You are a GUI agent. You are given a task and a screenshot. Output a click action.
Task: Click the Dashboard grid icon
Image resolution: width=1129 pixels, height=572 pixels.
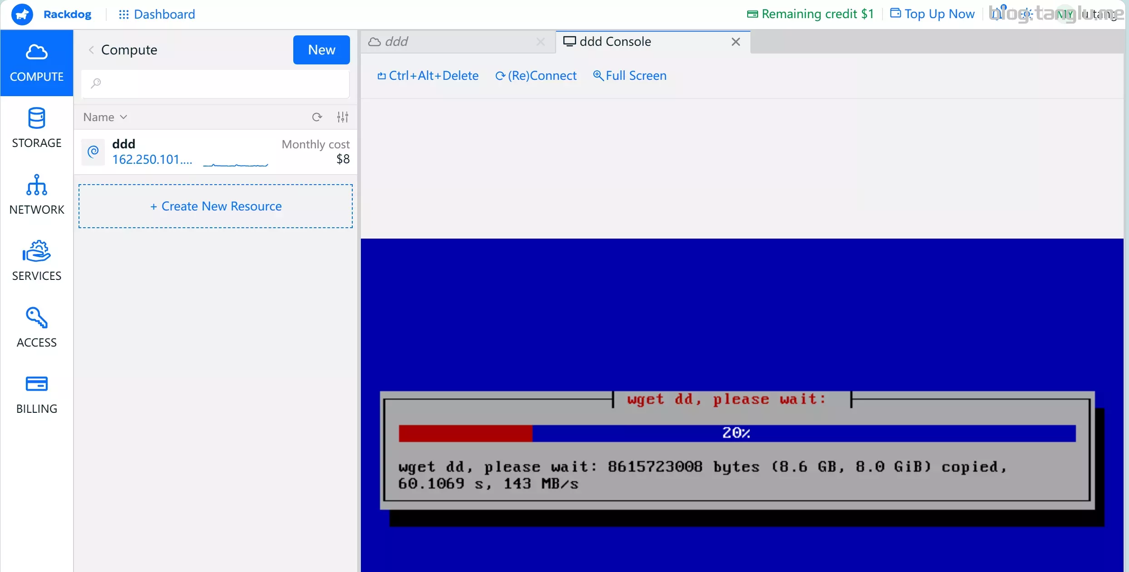[122, 14]
